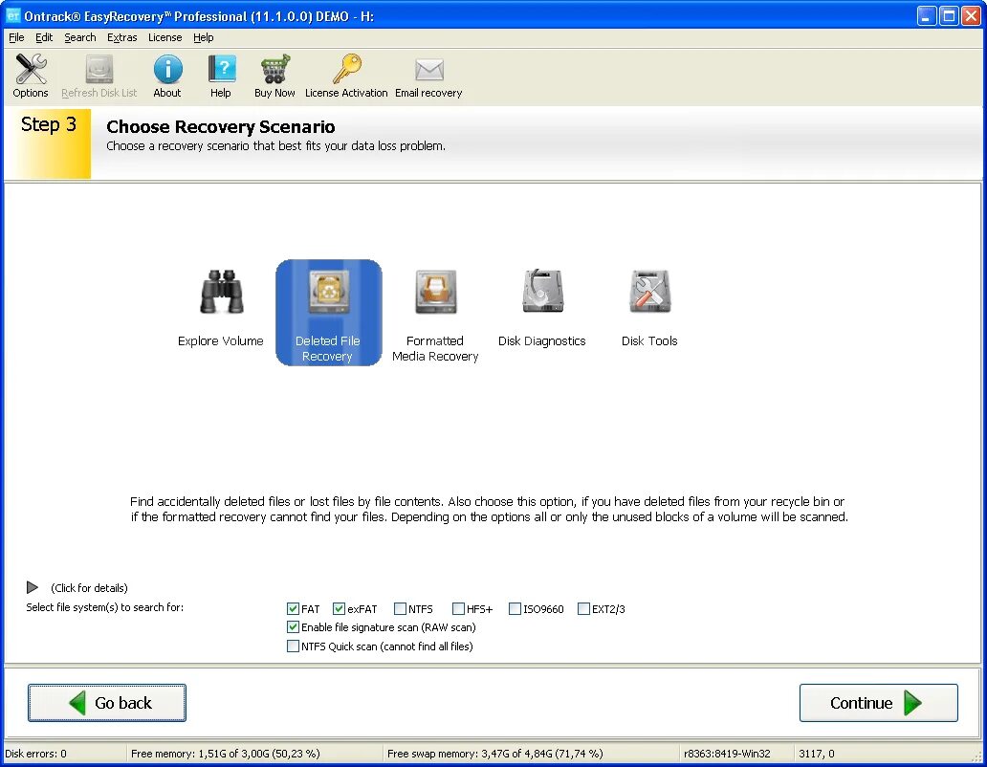This screenshot has width=987, height=767.
Task: Enable NTFS Quick scan checkbox
Action: click(x=293, y=646)
